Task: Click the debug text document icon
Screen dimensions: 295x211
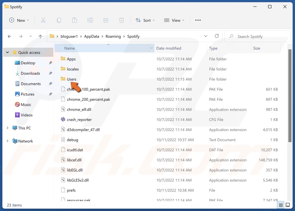Action: [63, 139]
